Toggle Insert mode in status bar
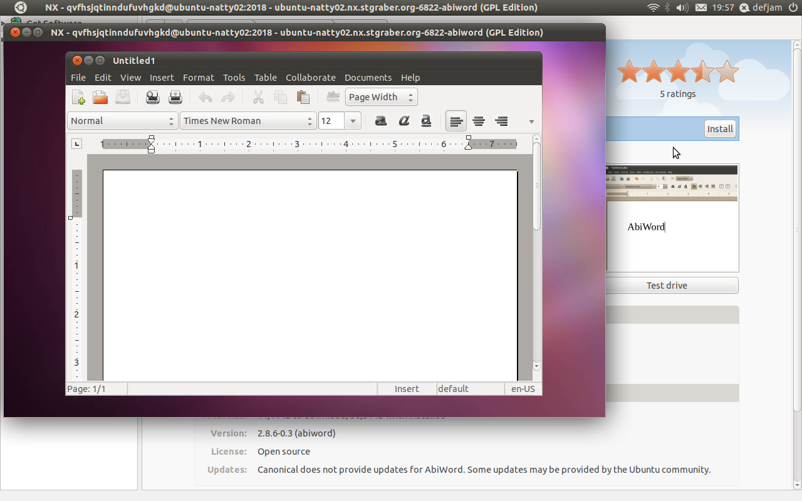 (x=407, y=389)
